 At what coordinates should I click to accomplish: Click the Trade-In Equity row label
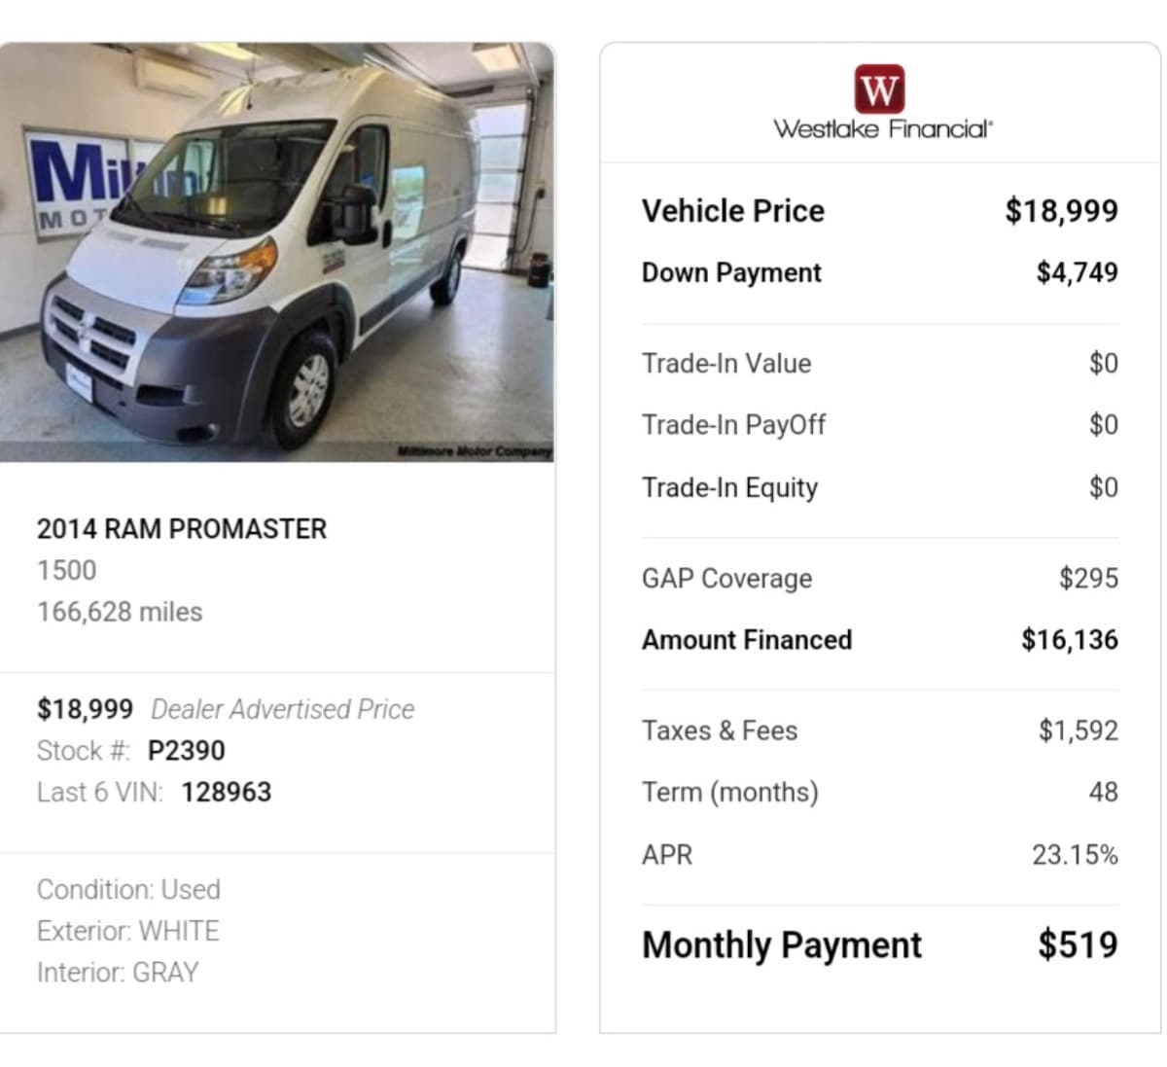pyautogui.click(x=729, y=487)
